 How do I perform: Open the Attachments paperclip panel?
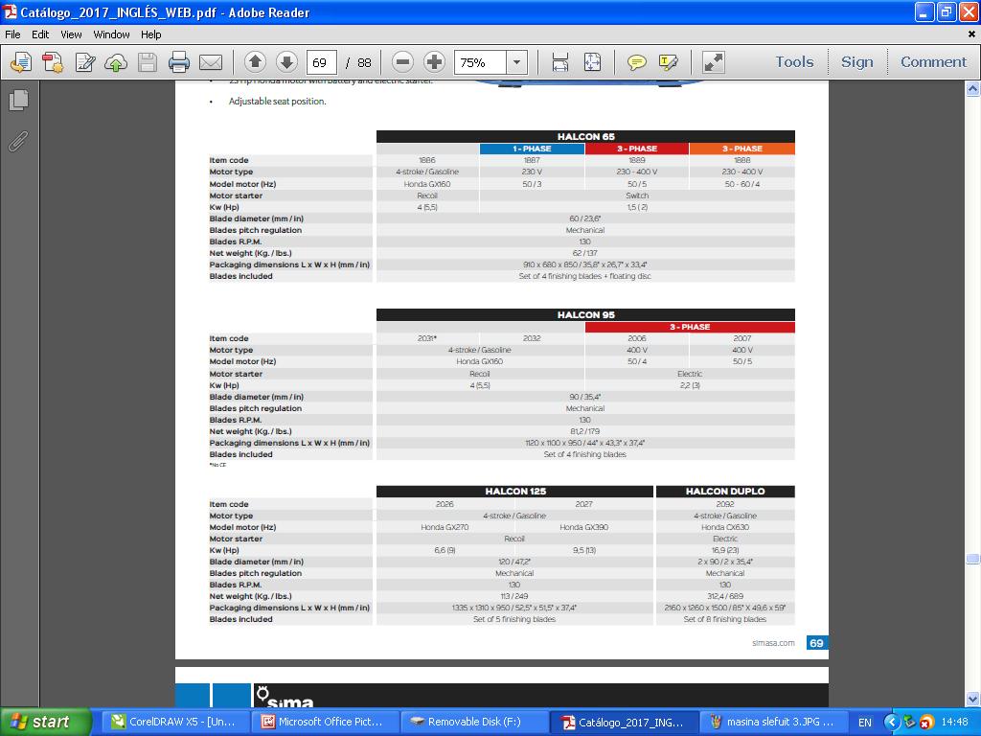(x=19, y=142)
